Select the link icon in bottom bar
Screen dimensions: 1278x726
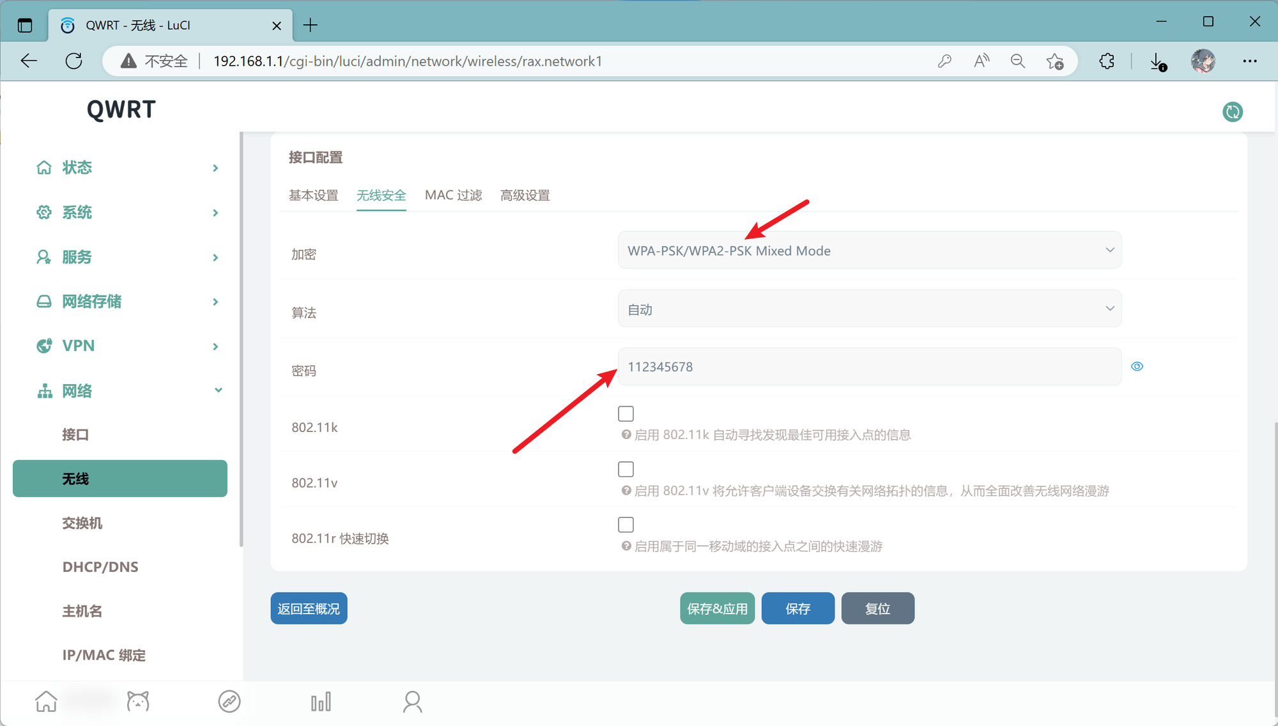pos(229,701)
